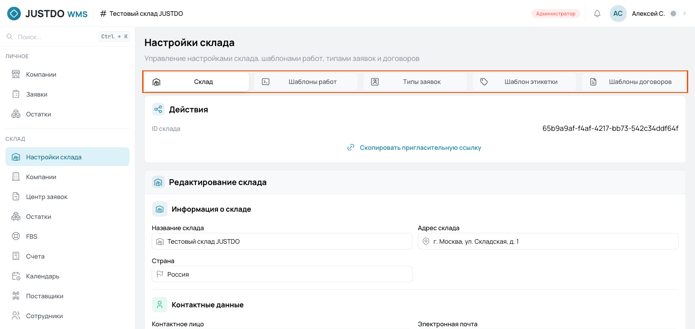Switch to the Шаблоны работ tab
The width and height of the screenshot is (695, 329).
(x=306, y=82)
